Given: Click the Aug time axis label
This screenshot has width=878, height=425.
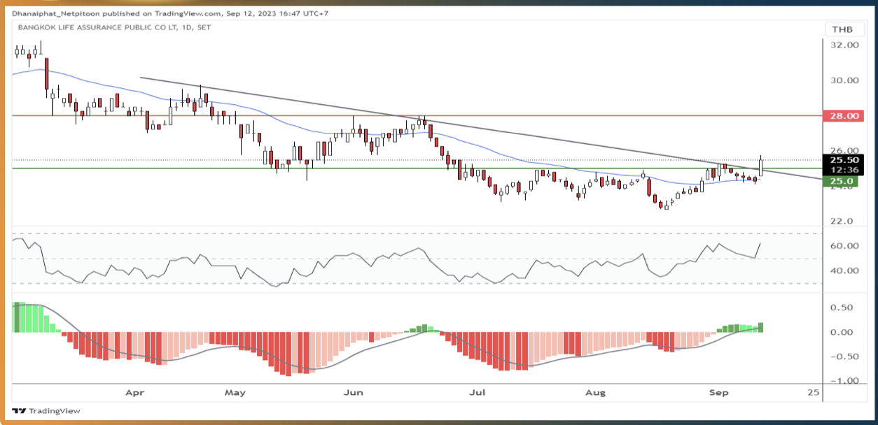Looking at the screenshot, I should [595, 393].
